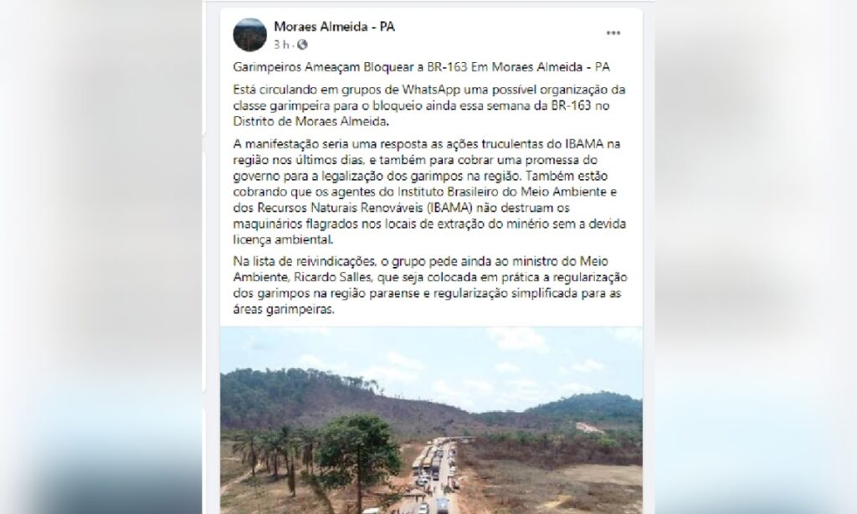
Task: Open the Moraes Almeida - PA page name
Action: click(334, 26)
